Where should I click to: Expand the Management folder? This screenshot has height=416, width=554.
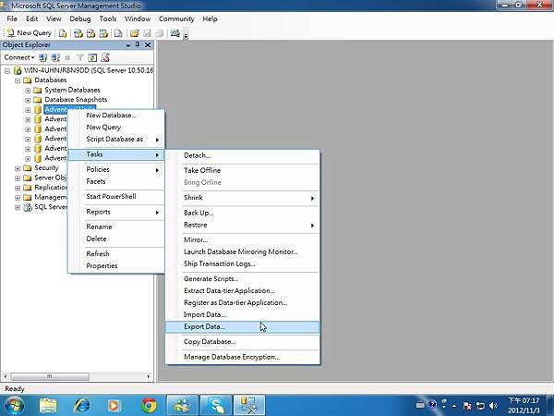[x=18, y=198]
